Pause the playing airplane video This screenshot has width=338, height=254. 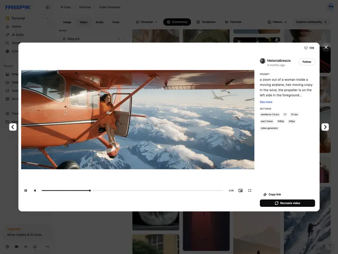click(25, 190)
